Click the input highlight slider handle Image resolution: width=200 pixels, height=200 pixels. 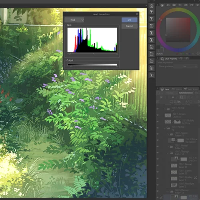click(117, 54)
